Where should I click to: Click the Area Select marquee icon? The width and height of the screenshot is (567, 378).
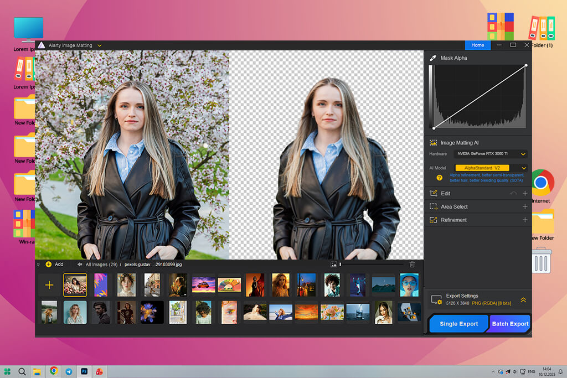[x=433, y=206]
